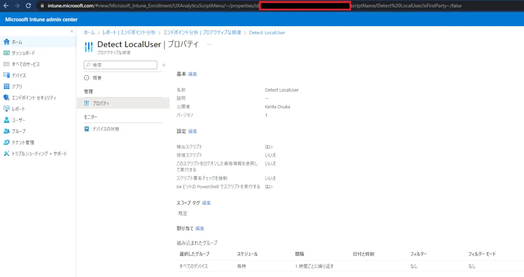Click 編集 next to 割り当て
Screen dimensions: 524x277
(200, 229)
